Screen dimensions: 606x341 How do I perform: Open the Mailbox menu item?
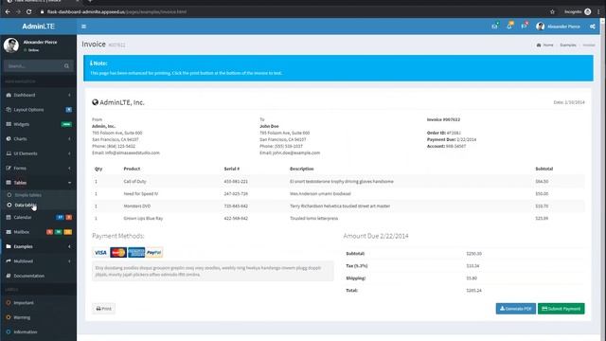(x=38, y=232)
